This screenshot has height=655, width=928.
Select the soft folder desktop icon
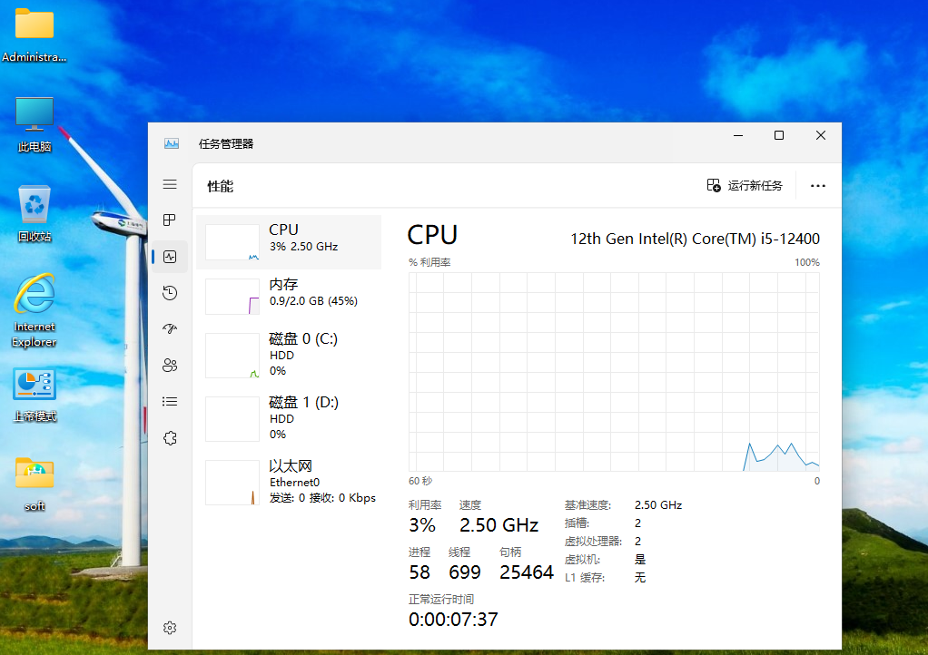click(35, 484)
